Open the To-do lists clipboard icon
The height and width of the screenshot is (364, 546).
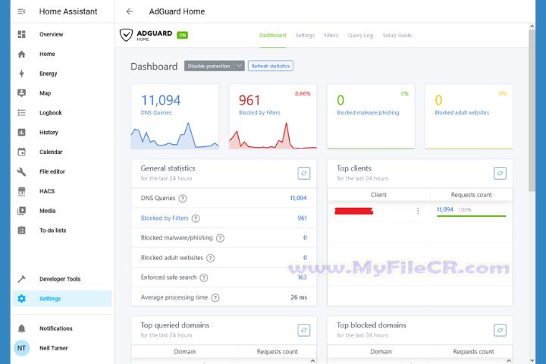21,231
